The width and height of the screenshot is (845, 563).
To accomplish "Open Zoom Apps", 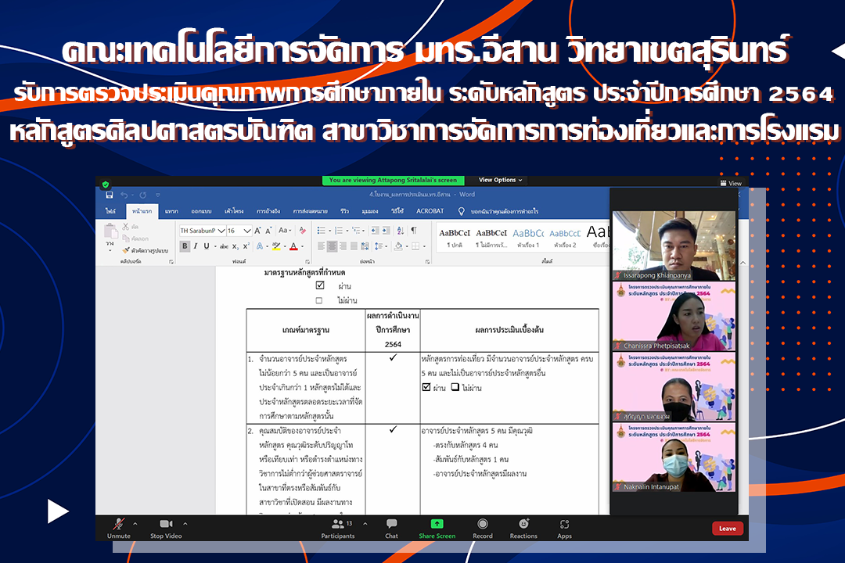I will coord(564,524).
